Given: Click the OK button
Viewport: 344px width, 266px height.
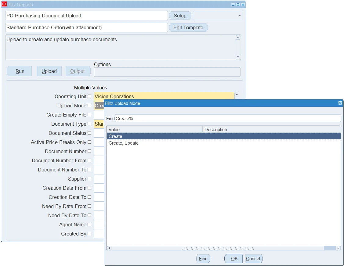Looking at the screenshot, I should (234, 259).
